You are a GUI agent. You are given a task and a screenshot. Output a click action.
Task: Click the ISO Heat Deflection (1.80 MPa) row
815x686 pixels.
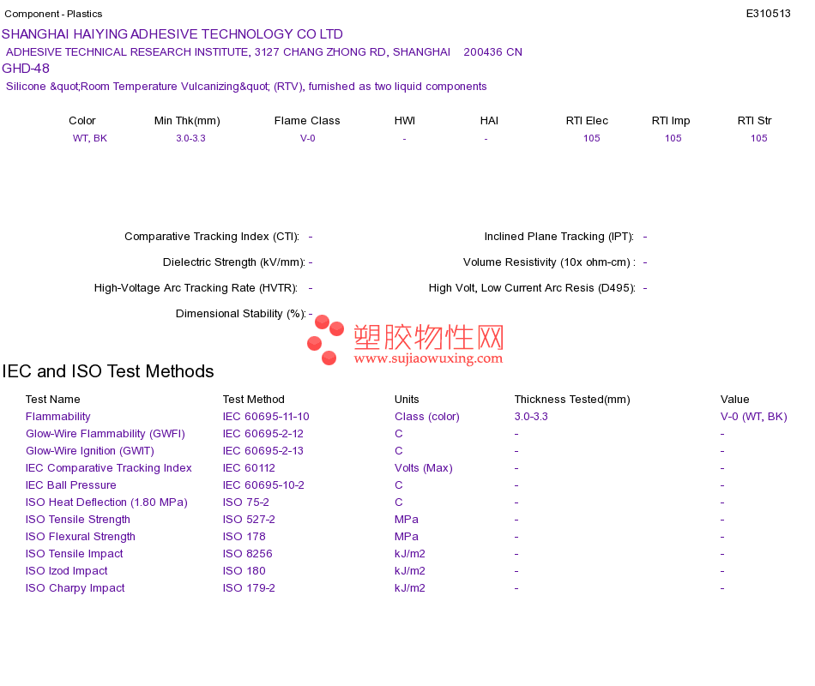point(106,502)
